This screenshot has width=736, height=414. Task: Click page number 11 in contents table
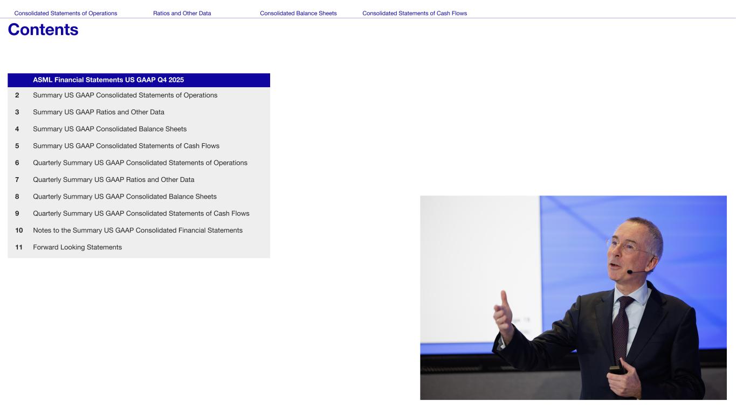[x=19, y=247]
